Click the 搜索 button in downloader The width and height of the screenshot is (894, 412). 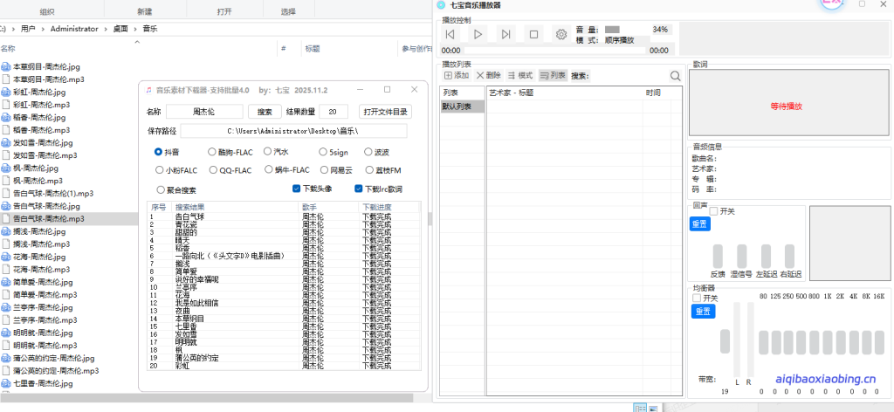click(265, 112)
